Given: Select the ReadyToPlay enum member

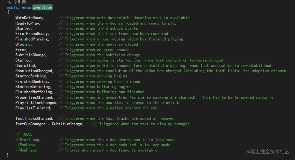Looking at the screenshot, I should click(x=28, y=23).
